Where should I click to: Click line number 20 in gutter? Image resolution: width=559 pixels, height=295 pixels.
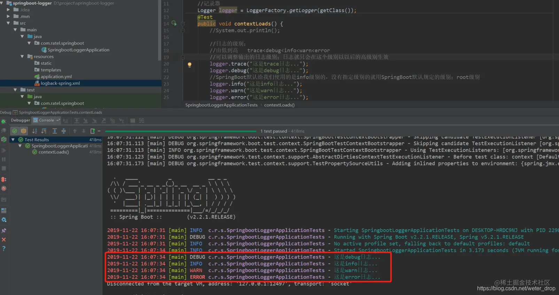(166, 64)
